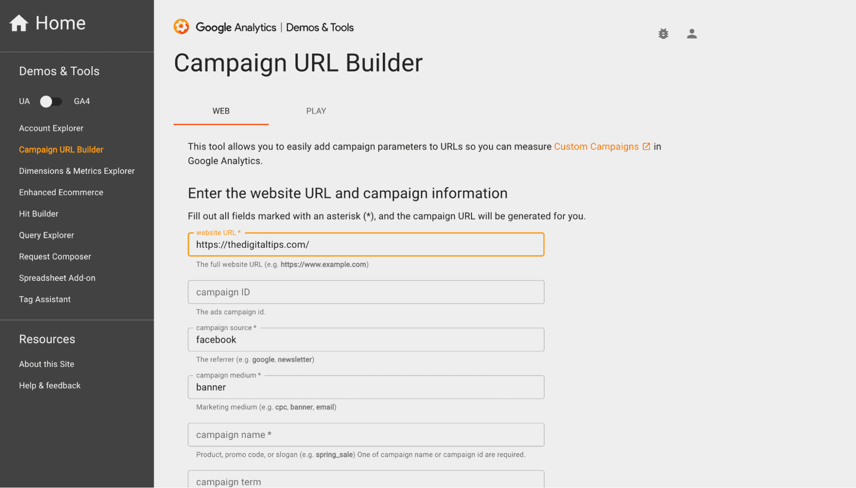Switch to the PLAY tab

click(x=316, y=111)
